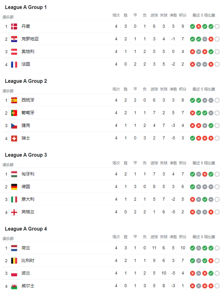Click Germany's upcoming match empty circle
The height and width of the screenshot is (293, 222).
[x=217, y=187]
